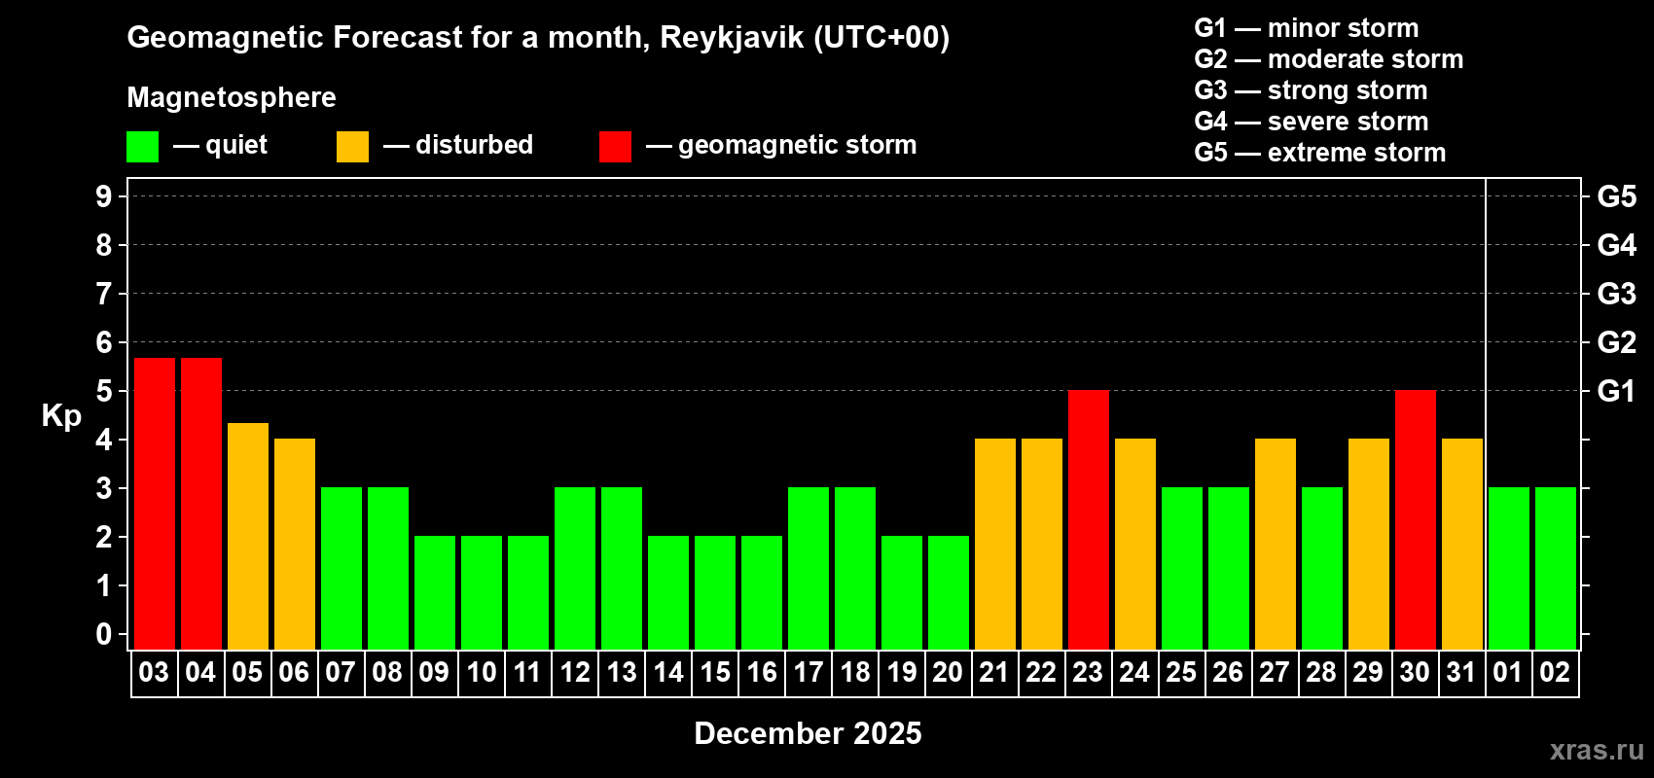
Task: Click the Magnetosphere heading
Action: [232, 97]
